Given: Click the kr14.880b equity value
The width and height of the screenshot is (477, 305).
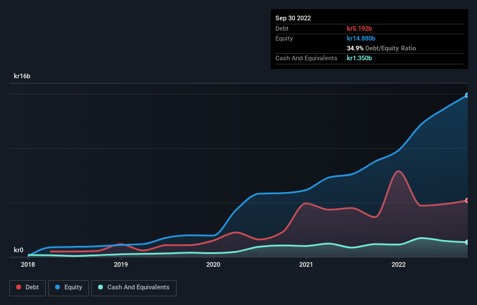Looking at the screenshot, I should pos(361,38).
